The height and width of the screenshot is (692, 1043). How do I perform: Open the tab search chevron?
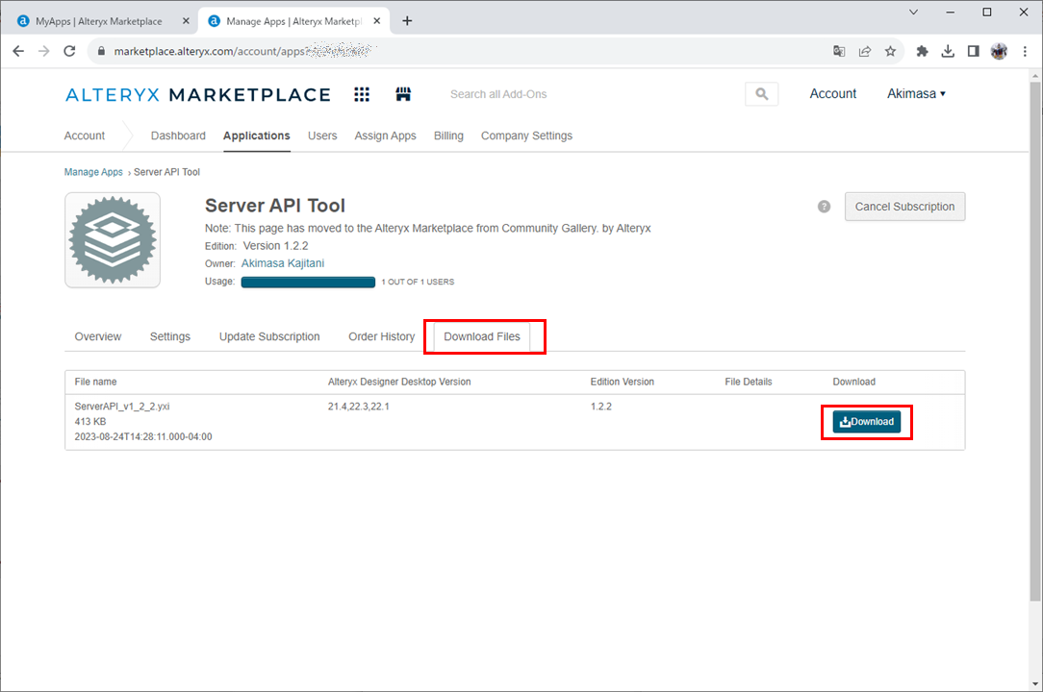[x=913, y=12]
